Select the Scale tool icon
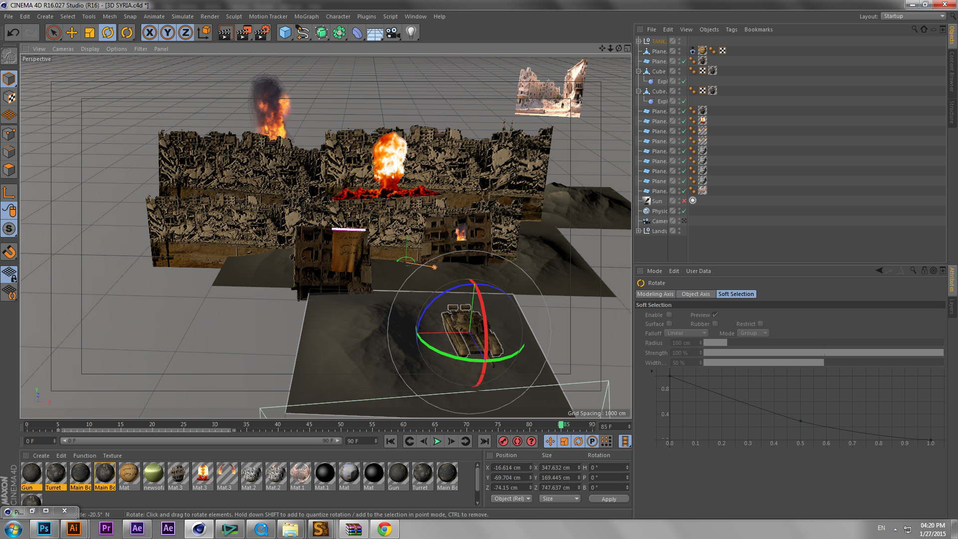 [x=90, y=33]
